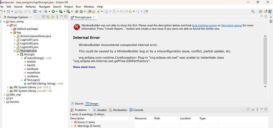Select LoginUI02.java in Package Explorer
Screen dimensions: 273x128
click(29, 44)
